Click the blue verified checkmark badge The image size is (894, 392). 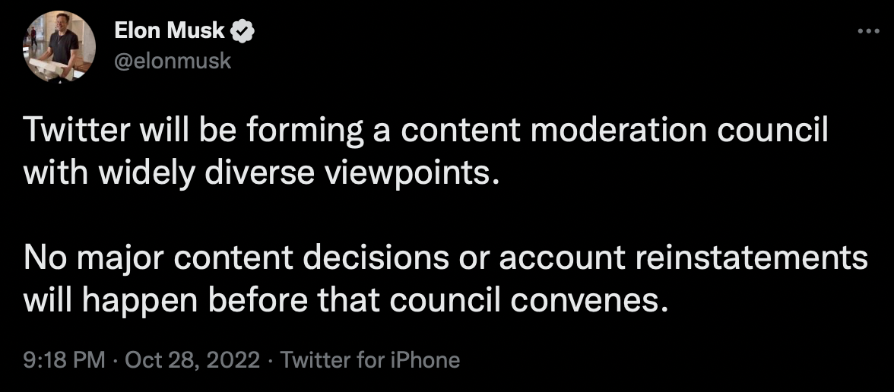click(243, 32)
